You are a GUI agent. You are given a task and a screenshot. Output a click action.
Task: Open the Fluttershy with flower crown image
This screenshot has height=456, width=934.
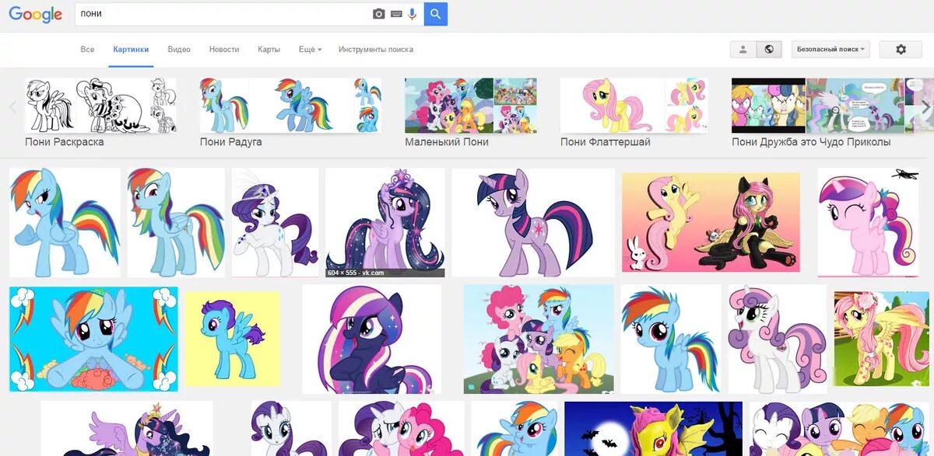click(881, 339)
